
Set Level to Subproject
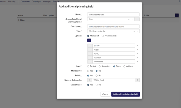point(100,66)
